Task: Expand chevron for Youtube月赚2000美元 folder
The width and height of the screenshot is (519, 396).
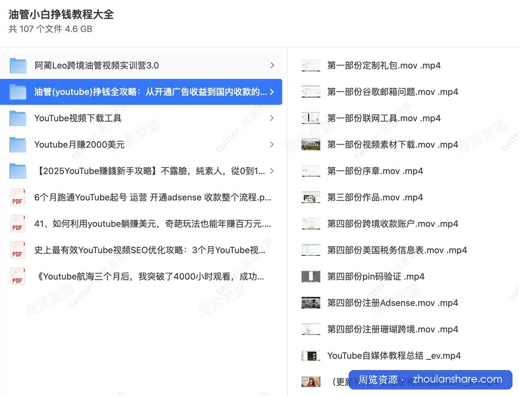Action: point(272,145)
